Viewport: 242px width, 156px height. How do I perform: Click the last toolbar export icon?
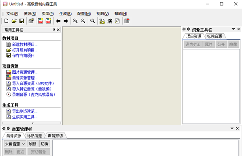pos(127,21)
